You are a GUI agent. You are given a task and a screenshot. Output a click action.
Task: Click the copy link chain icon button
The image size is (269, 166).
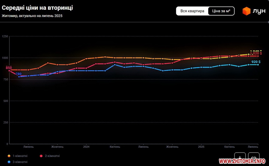(x=254, y=157)
